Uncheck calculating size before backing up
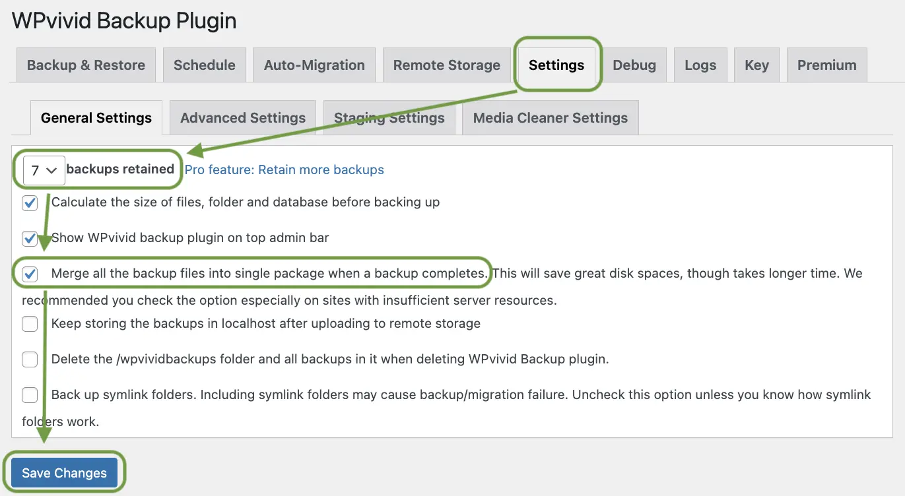This screenshot has height=496, width=905. [29, 202]
